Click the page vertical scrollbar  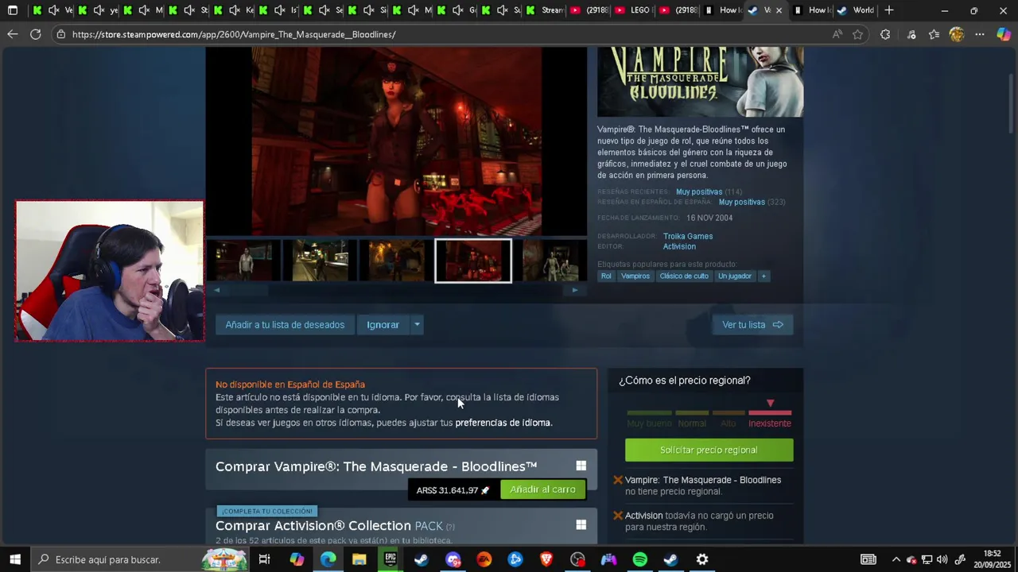pos(1012,103)
